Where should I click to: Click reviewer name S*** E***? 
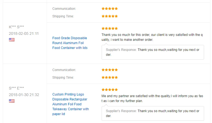16,88
